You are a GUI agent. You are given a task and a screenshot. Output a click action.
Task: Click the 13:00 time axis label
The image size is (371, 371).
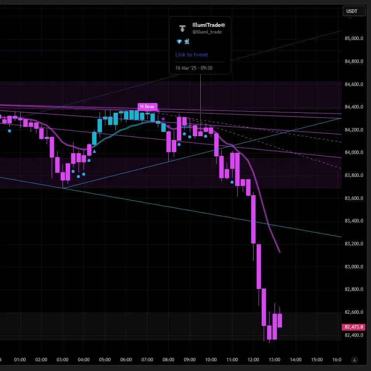click(x=275, y=360)
